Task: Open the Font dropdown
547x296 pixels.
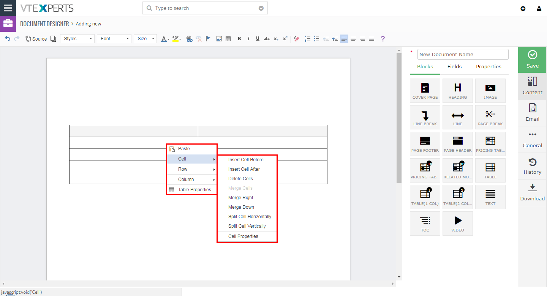Action: click(x=114, y=38)
